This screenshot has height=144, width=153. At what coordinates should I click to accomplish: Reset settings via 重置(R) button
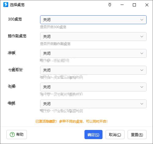click(x=137, y=135)
